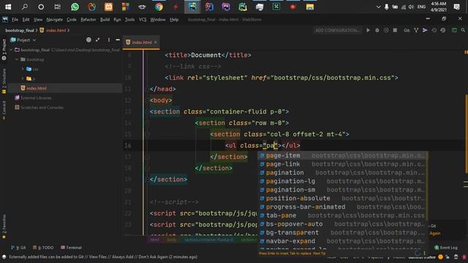Click the editor vertical scrollbar
468x263 pixels.
pyautogui.click(x=466, y=133)
